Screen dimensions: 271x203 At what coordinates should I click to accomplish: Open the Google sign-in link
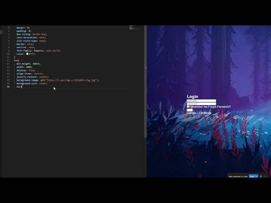[x=191, y=113]
